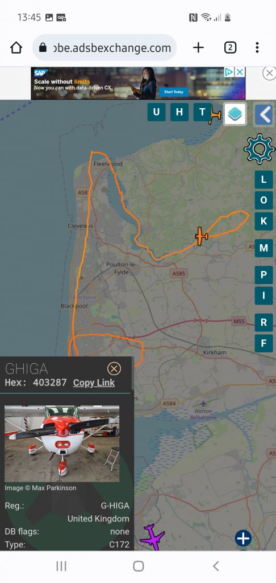276x583 pixels.
Task: Open the Cessna aircraft photo thumbnail
Action: pyautogui.click(x=62, y=444)
